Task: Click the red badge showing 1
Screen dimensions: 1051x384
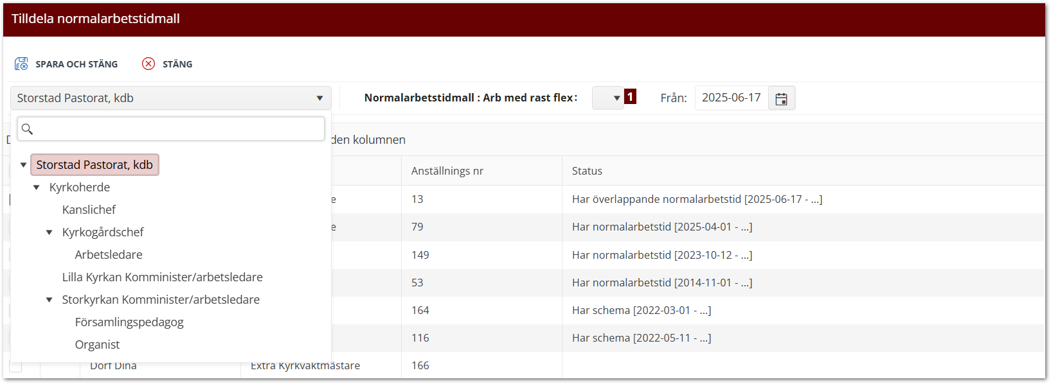Action: click(x=631, y=97)
